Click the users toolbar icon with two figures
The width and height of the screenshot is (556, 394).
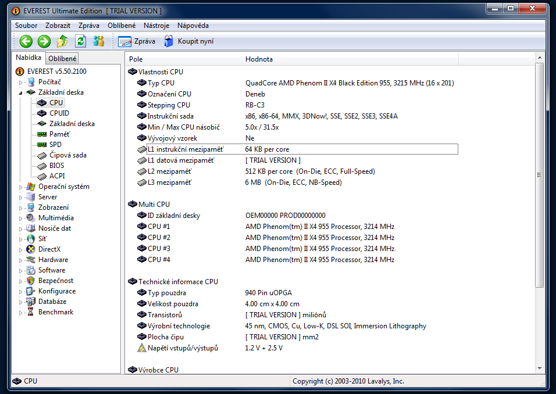(98, 41)
